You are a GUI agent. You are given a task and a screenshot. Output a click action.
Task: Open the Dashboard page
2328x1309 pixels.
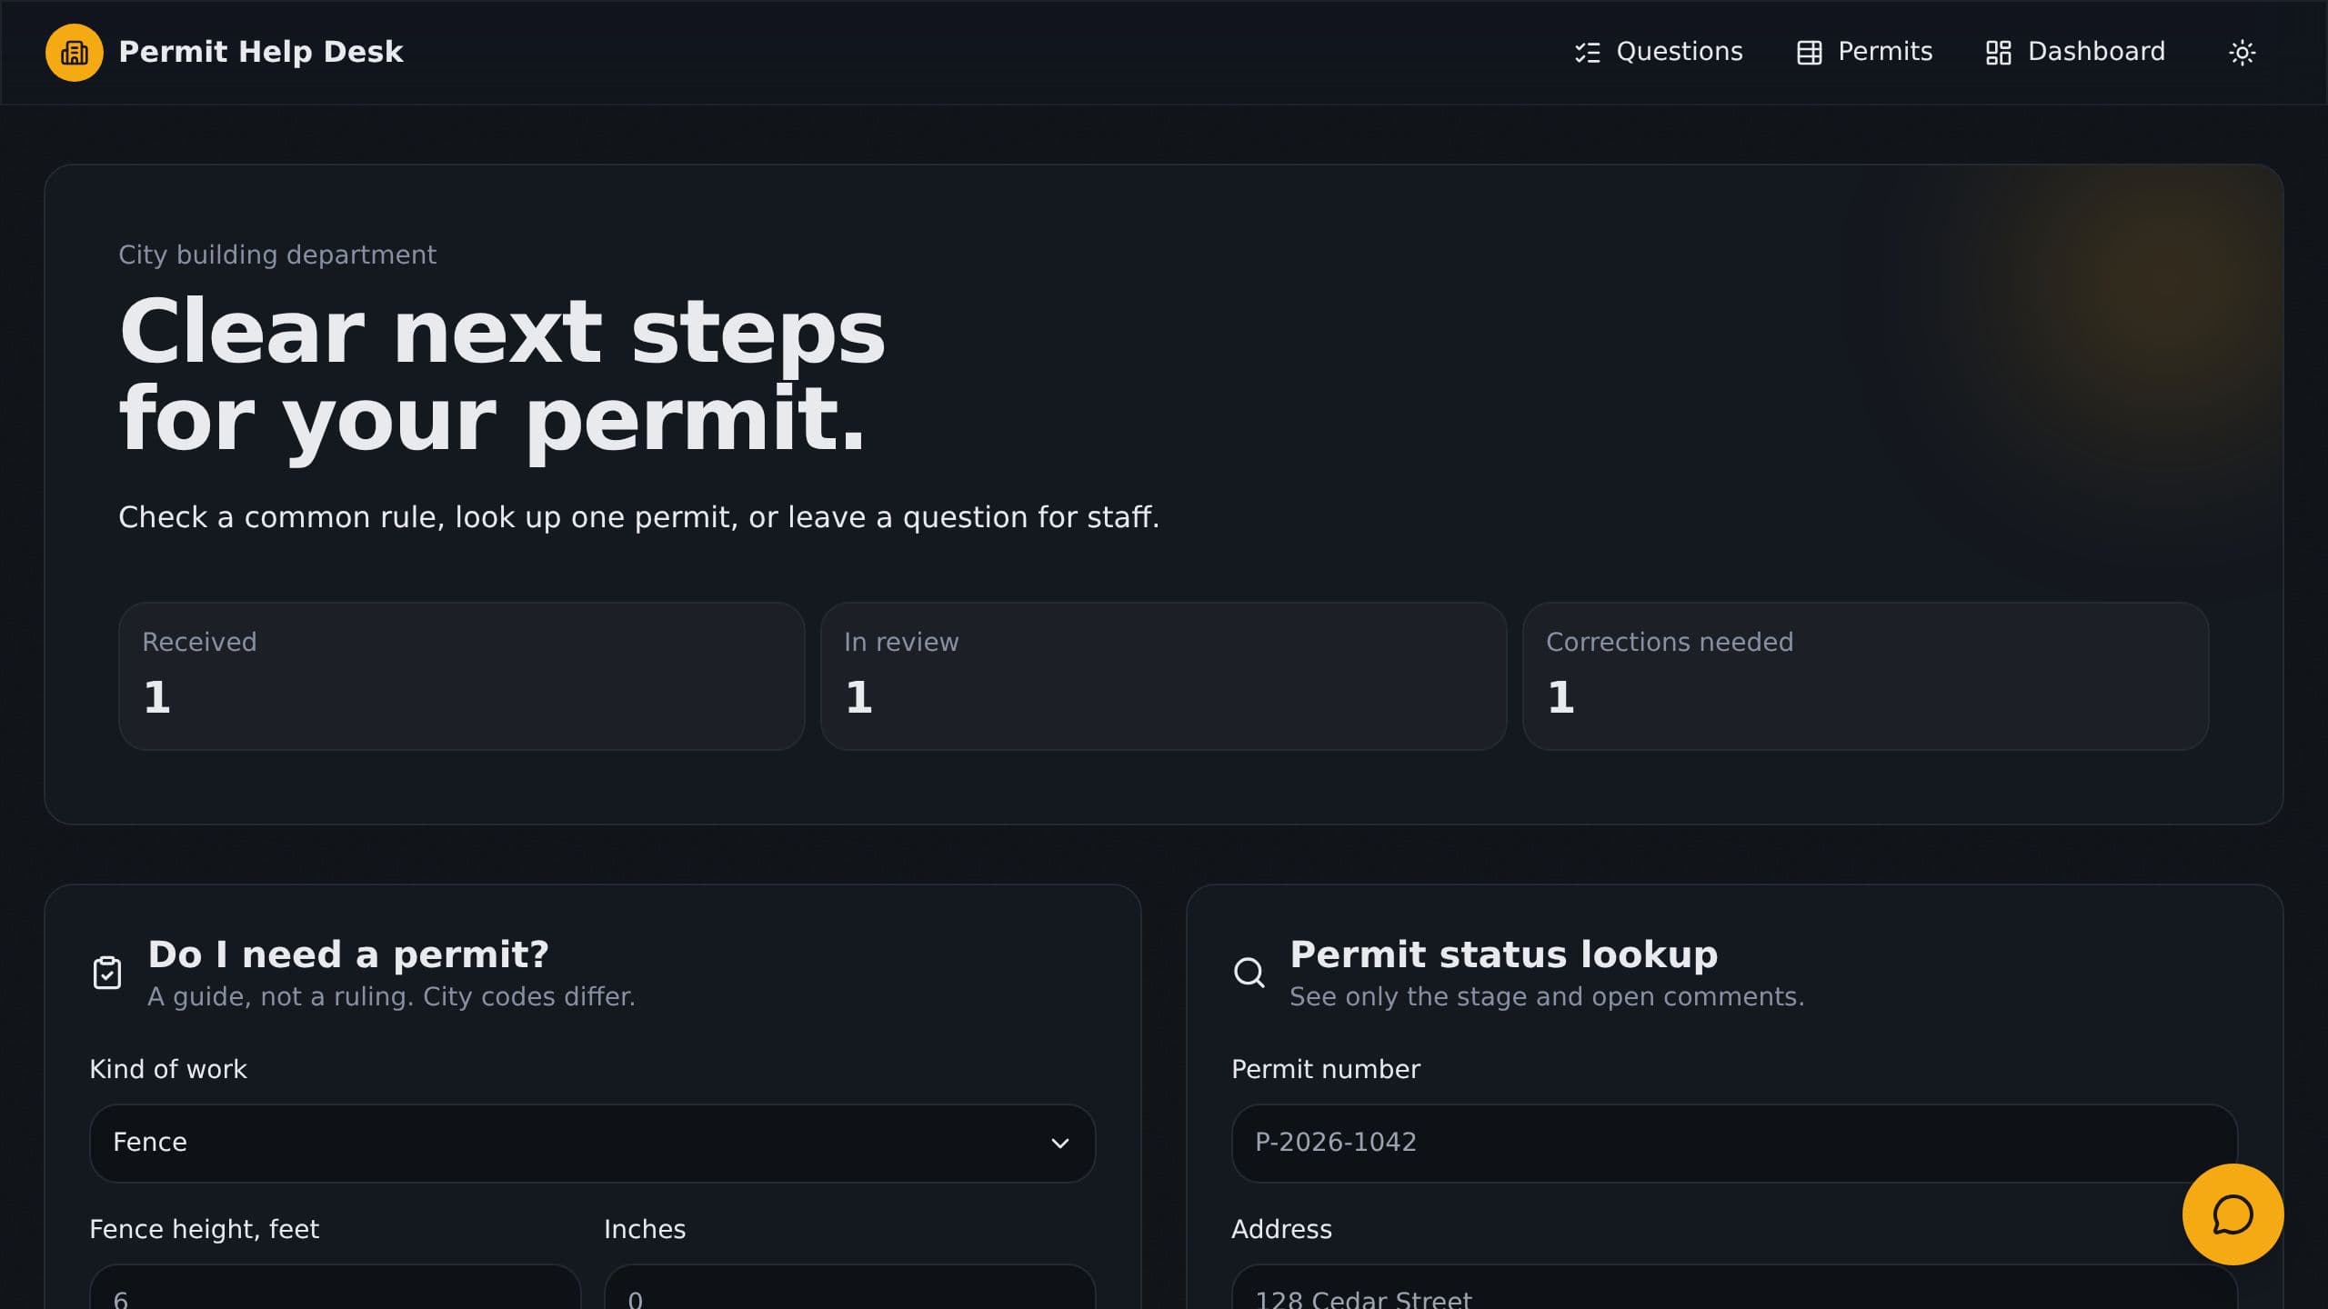[2075, 53]
